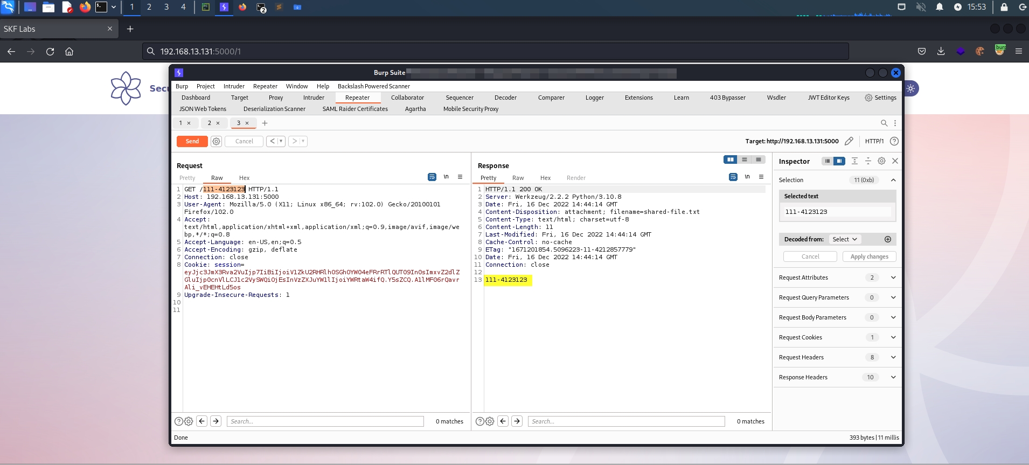Show non-printable characters in Response panel
Screen dimensions: 1029x465
coord(747,177)
